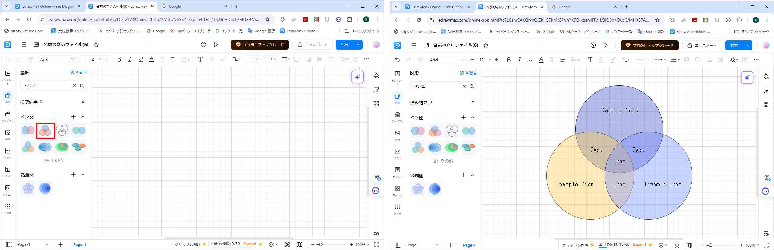Image resolution: width=774 pixels, height=250 pixels.
Task: Open Graph (グラフ) panel in right window sidebar
Action: coord(397,154)
